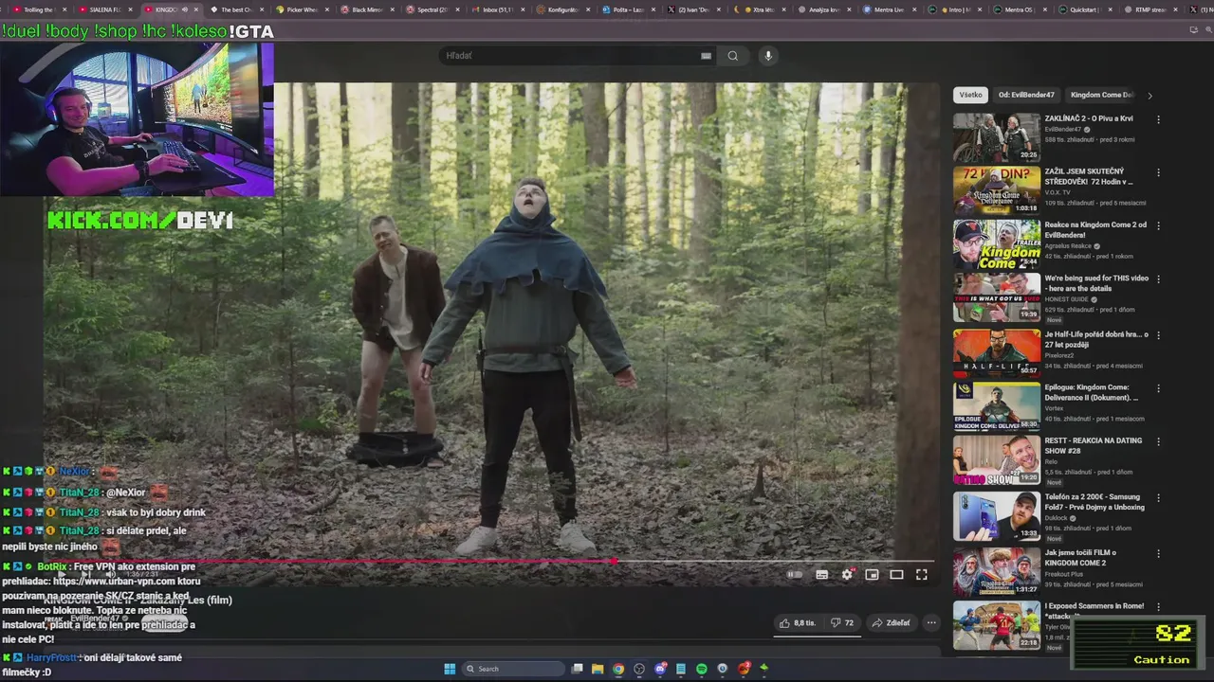Select the Od: EvilBender47 filter chip
This screenshot has height=682, width=1214.
(x=1026, y=95)
